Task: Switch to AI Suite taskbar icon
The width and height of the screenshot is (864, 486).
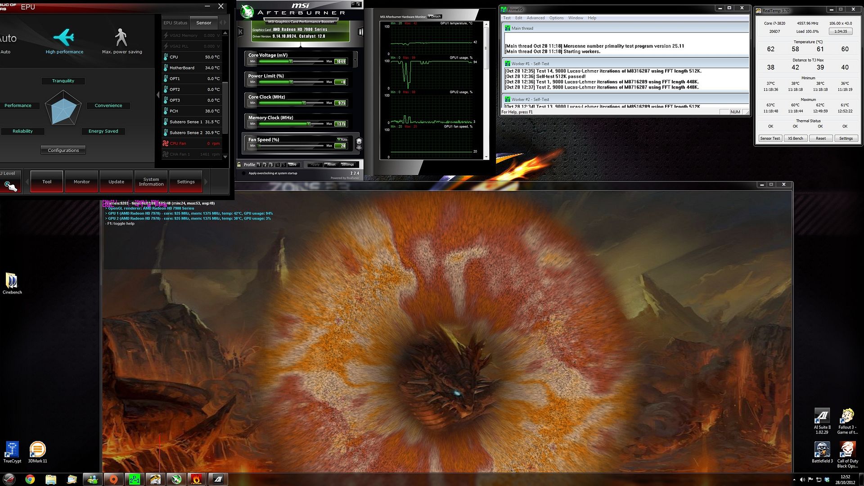Action: [218, 479]
